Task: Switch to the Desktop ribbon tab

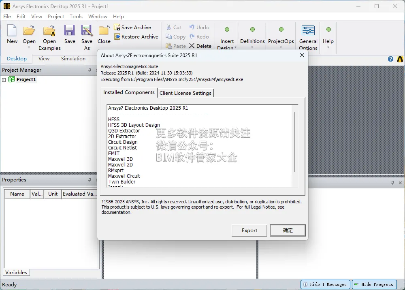Action: (x=17, y=59)
